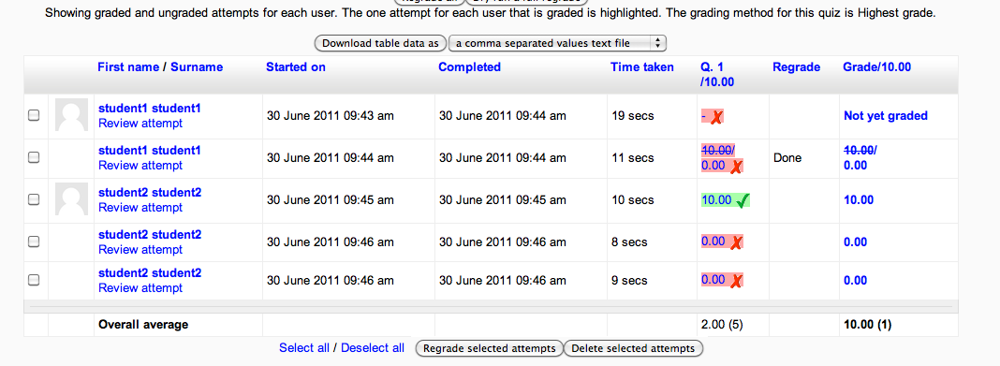The image size is (1000, 366).
Task: Review the 11 secs attempt by student1
Action: (x=140, y=165)
